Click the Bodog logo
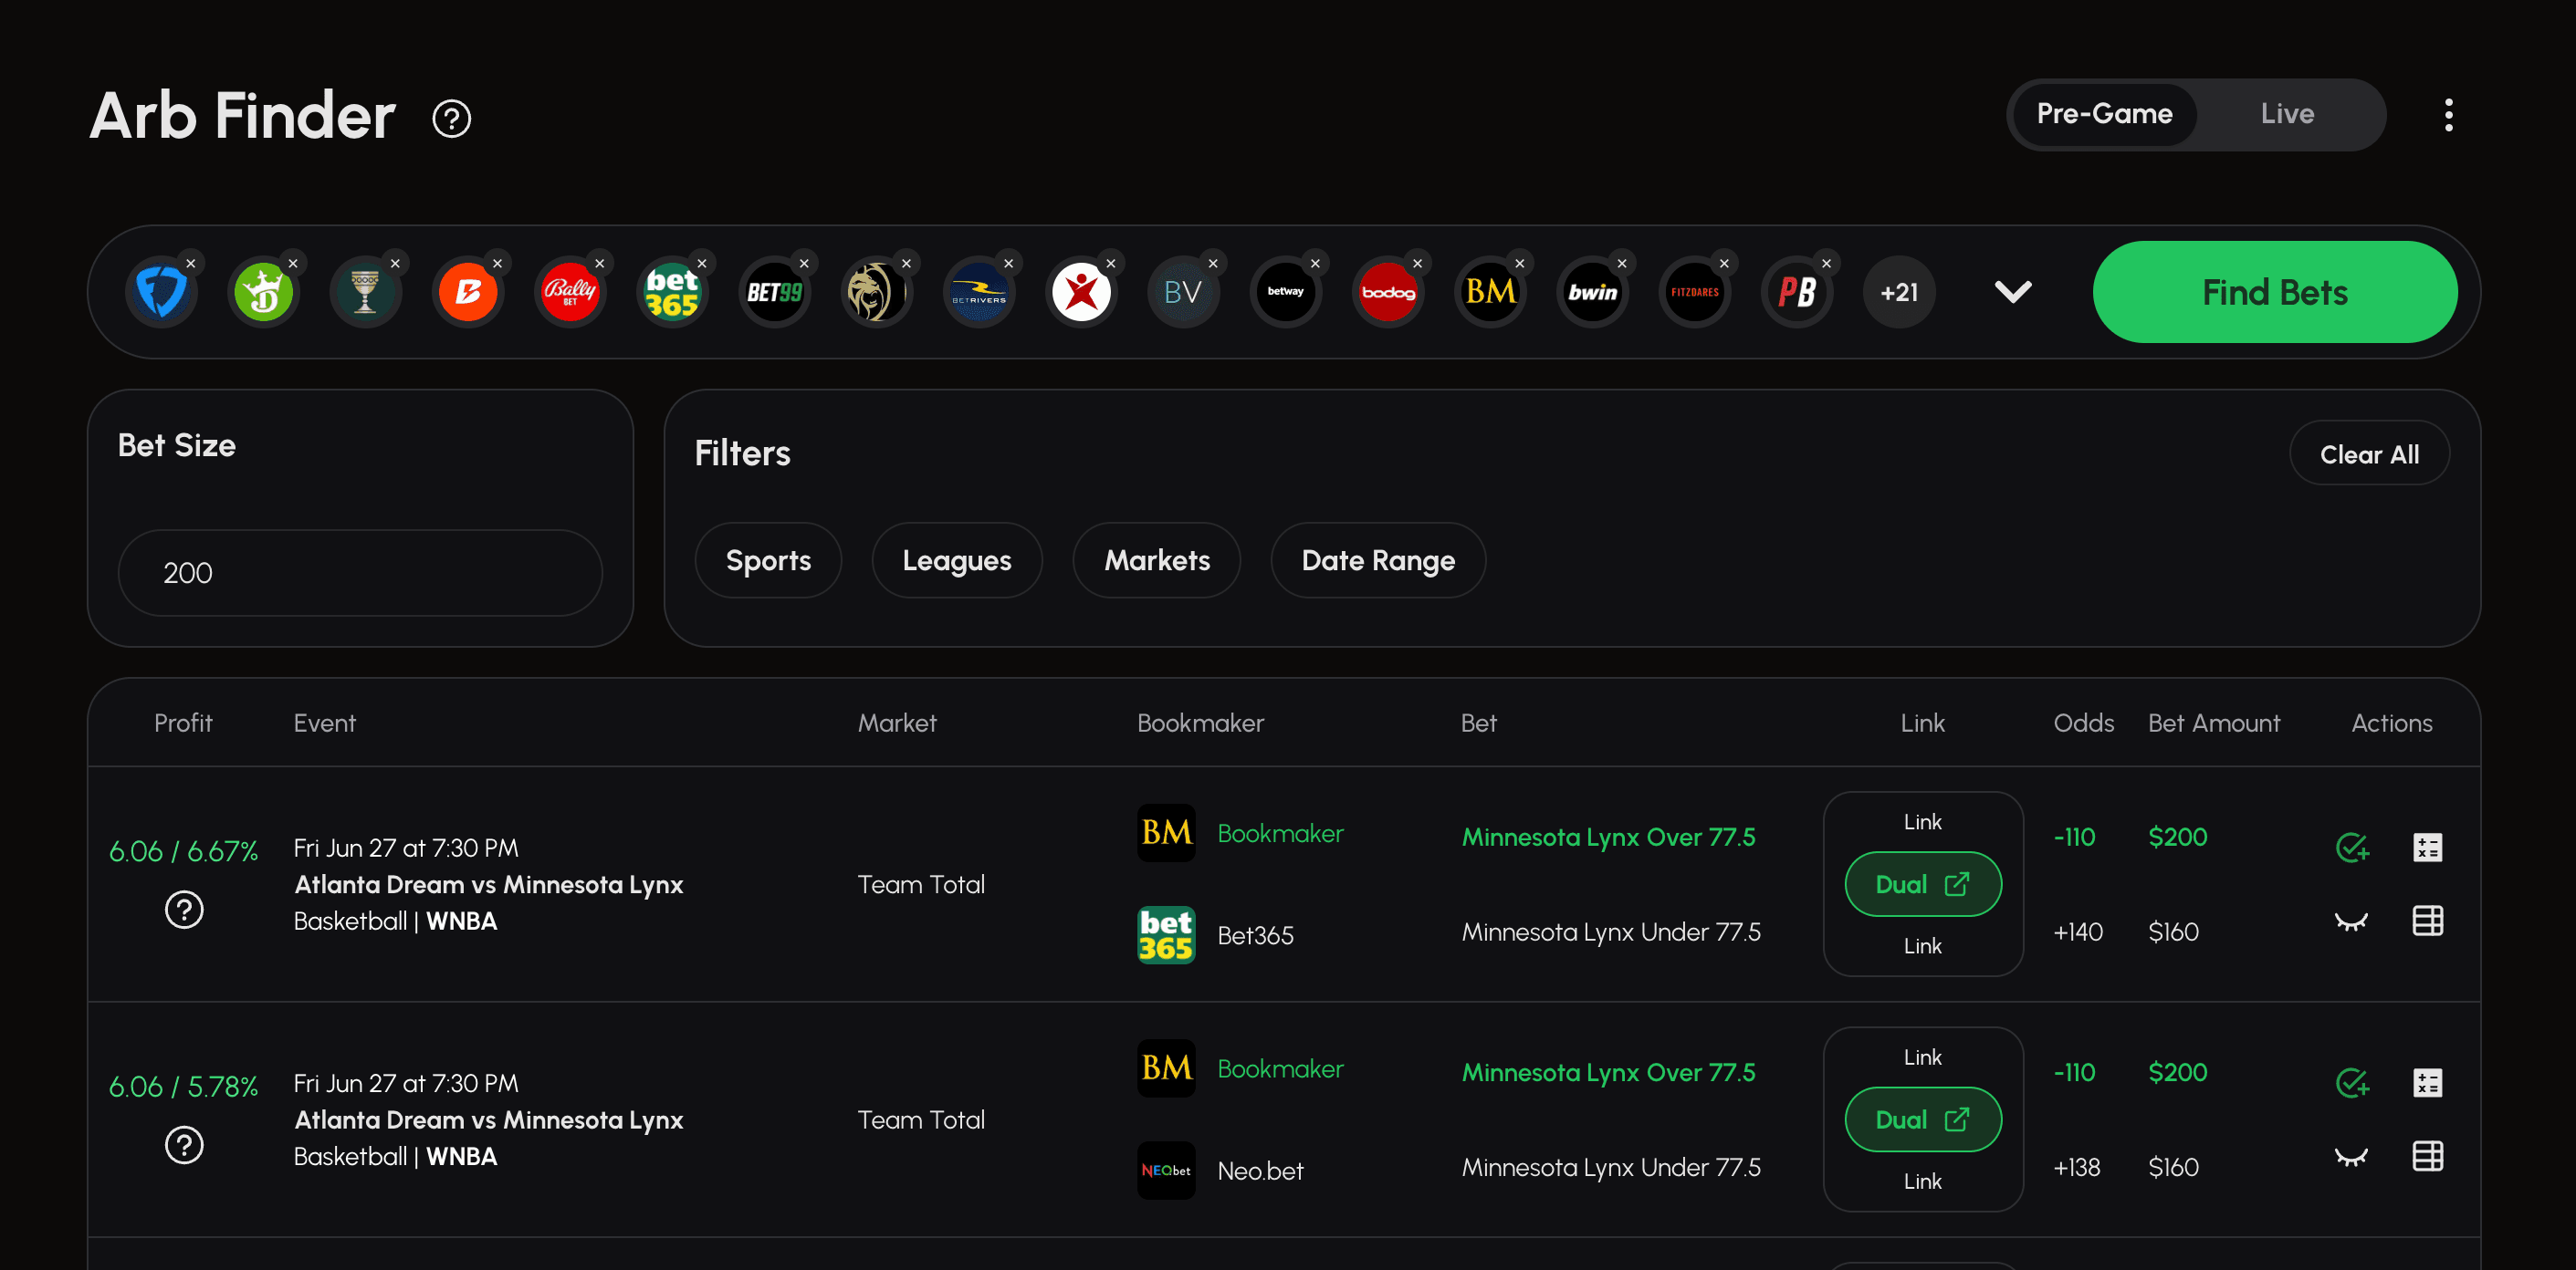The image size is (2576, 1270). tap(1388, 292)
